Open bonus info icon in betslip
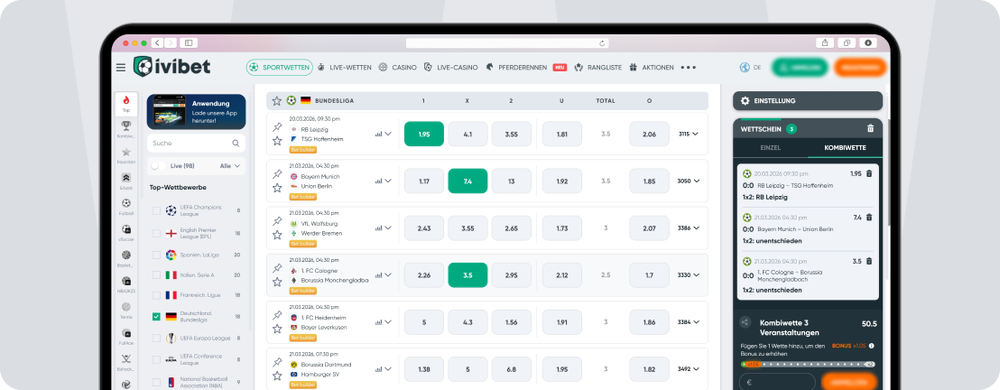 click(871, 346)
